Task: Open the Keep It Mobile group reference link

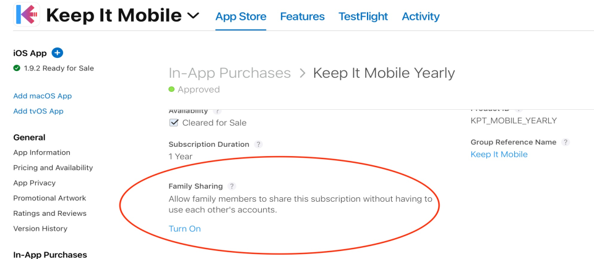Action: [499, 154]
